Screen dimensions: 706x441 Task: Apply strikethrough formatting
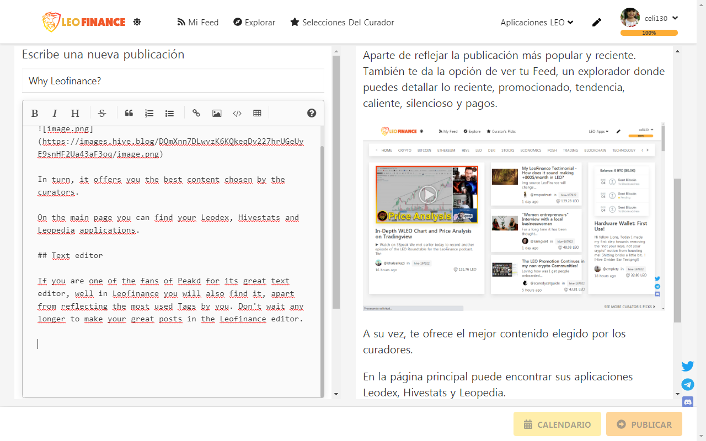102,113
